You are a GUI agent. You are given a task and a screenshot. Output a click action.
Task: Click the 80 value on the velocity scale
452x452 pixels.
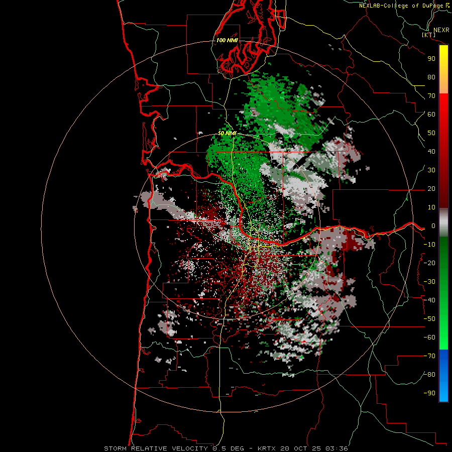pyautogui.click(x=431, y=77)
